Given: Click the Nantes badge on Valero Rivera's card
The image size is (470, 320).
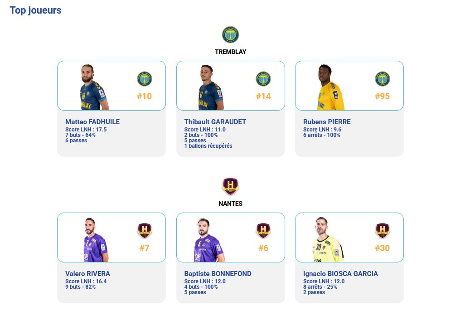Looking at the screenshot, I should (x=145, y=230).
